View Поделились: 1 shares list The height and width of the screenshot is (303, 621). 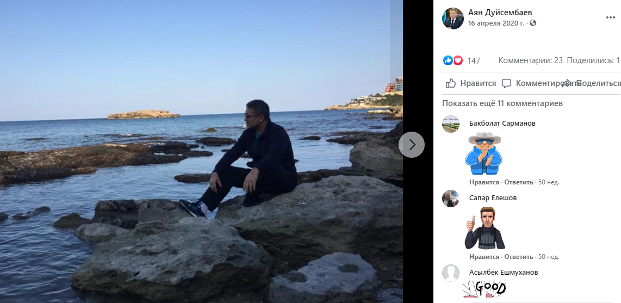(593, 60)
